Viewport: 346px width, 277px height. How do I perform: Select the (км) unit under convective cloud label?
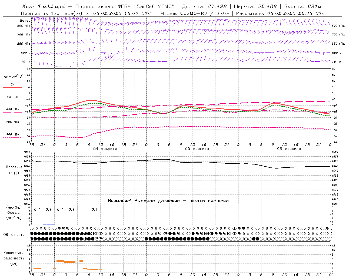tap(14, 263)
